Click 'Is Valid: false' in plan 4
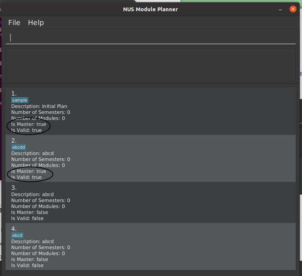 click(x=27, y=266)
